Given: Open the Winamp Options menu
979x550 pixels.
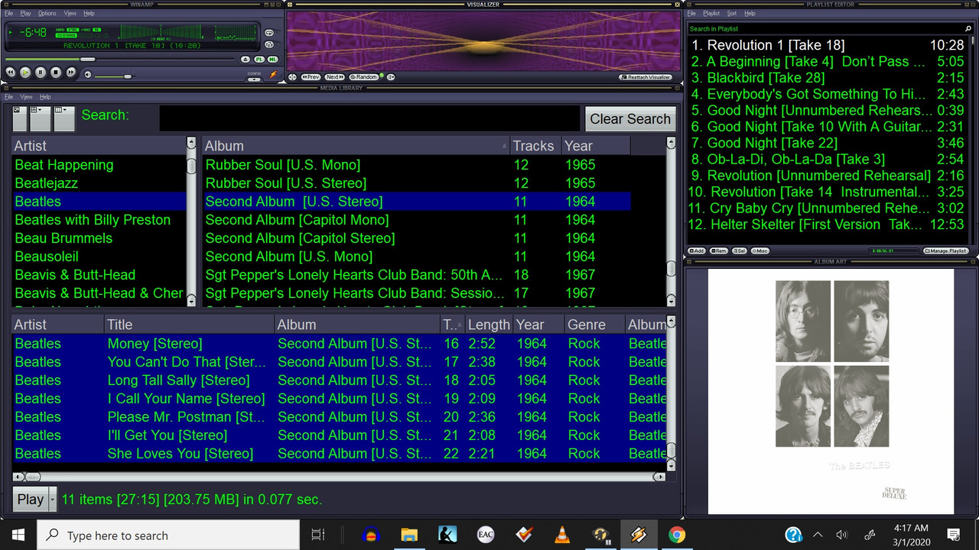Looking at the screenshot, I should (x=47, y=13).
